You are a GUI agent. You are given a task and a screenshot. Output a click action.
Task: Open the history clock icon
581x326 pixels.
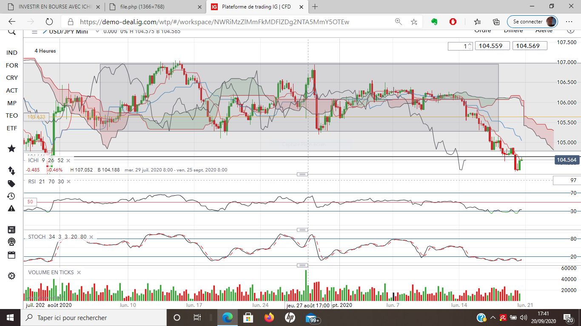pos(11,196)
